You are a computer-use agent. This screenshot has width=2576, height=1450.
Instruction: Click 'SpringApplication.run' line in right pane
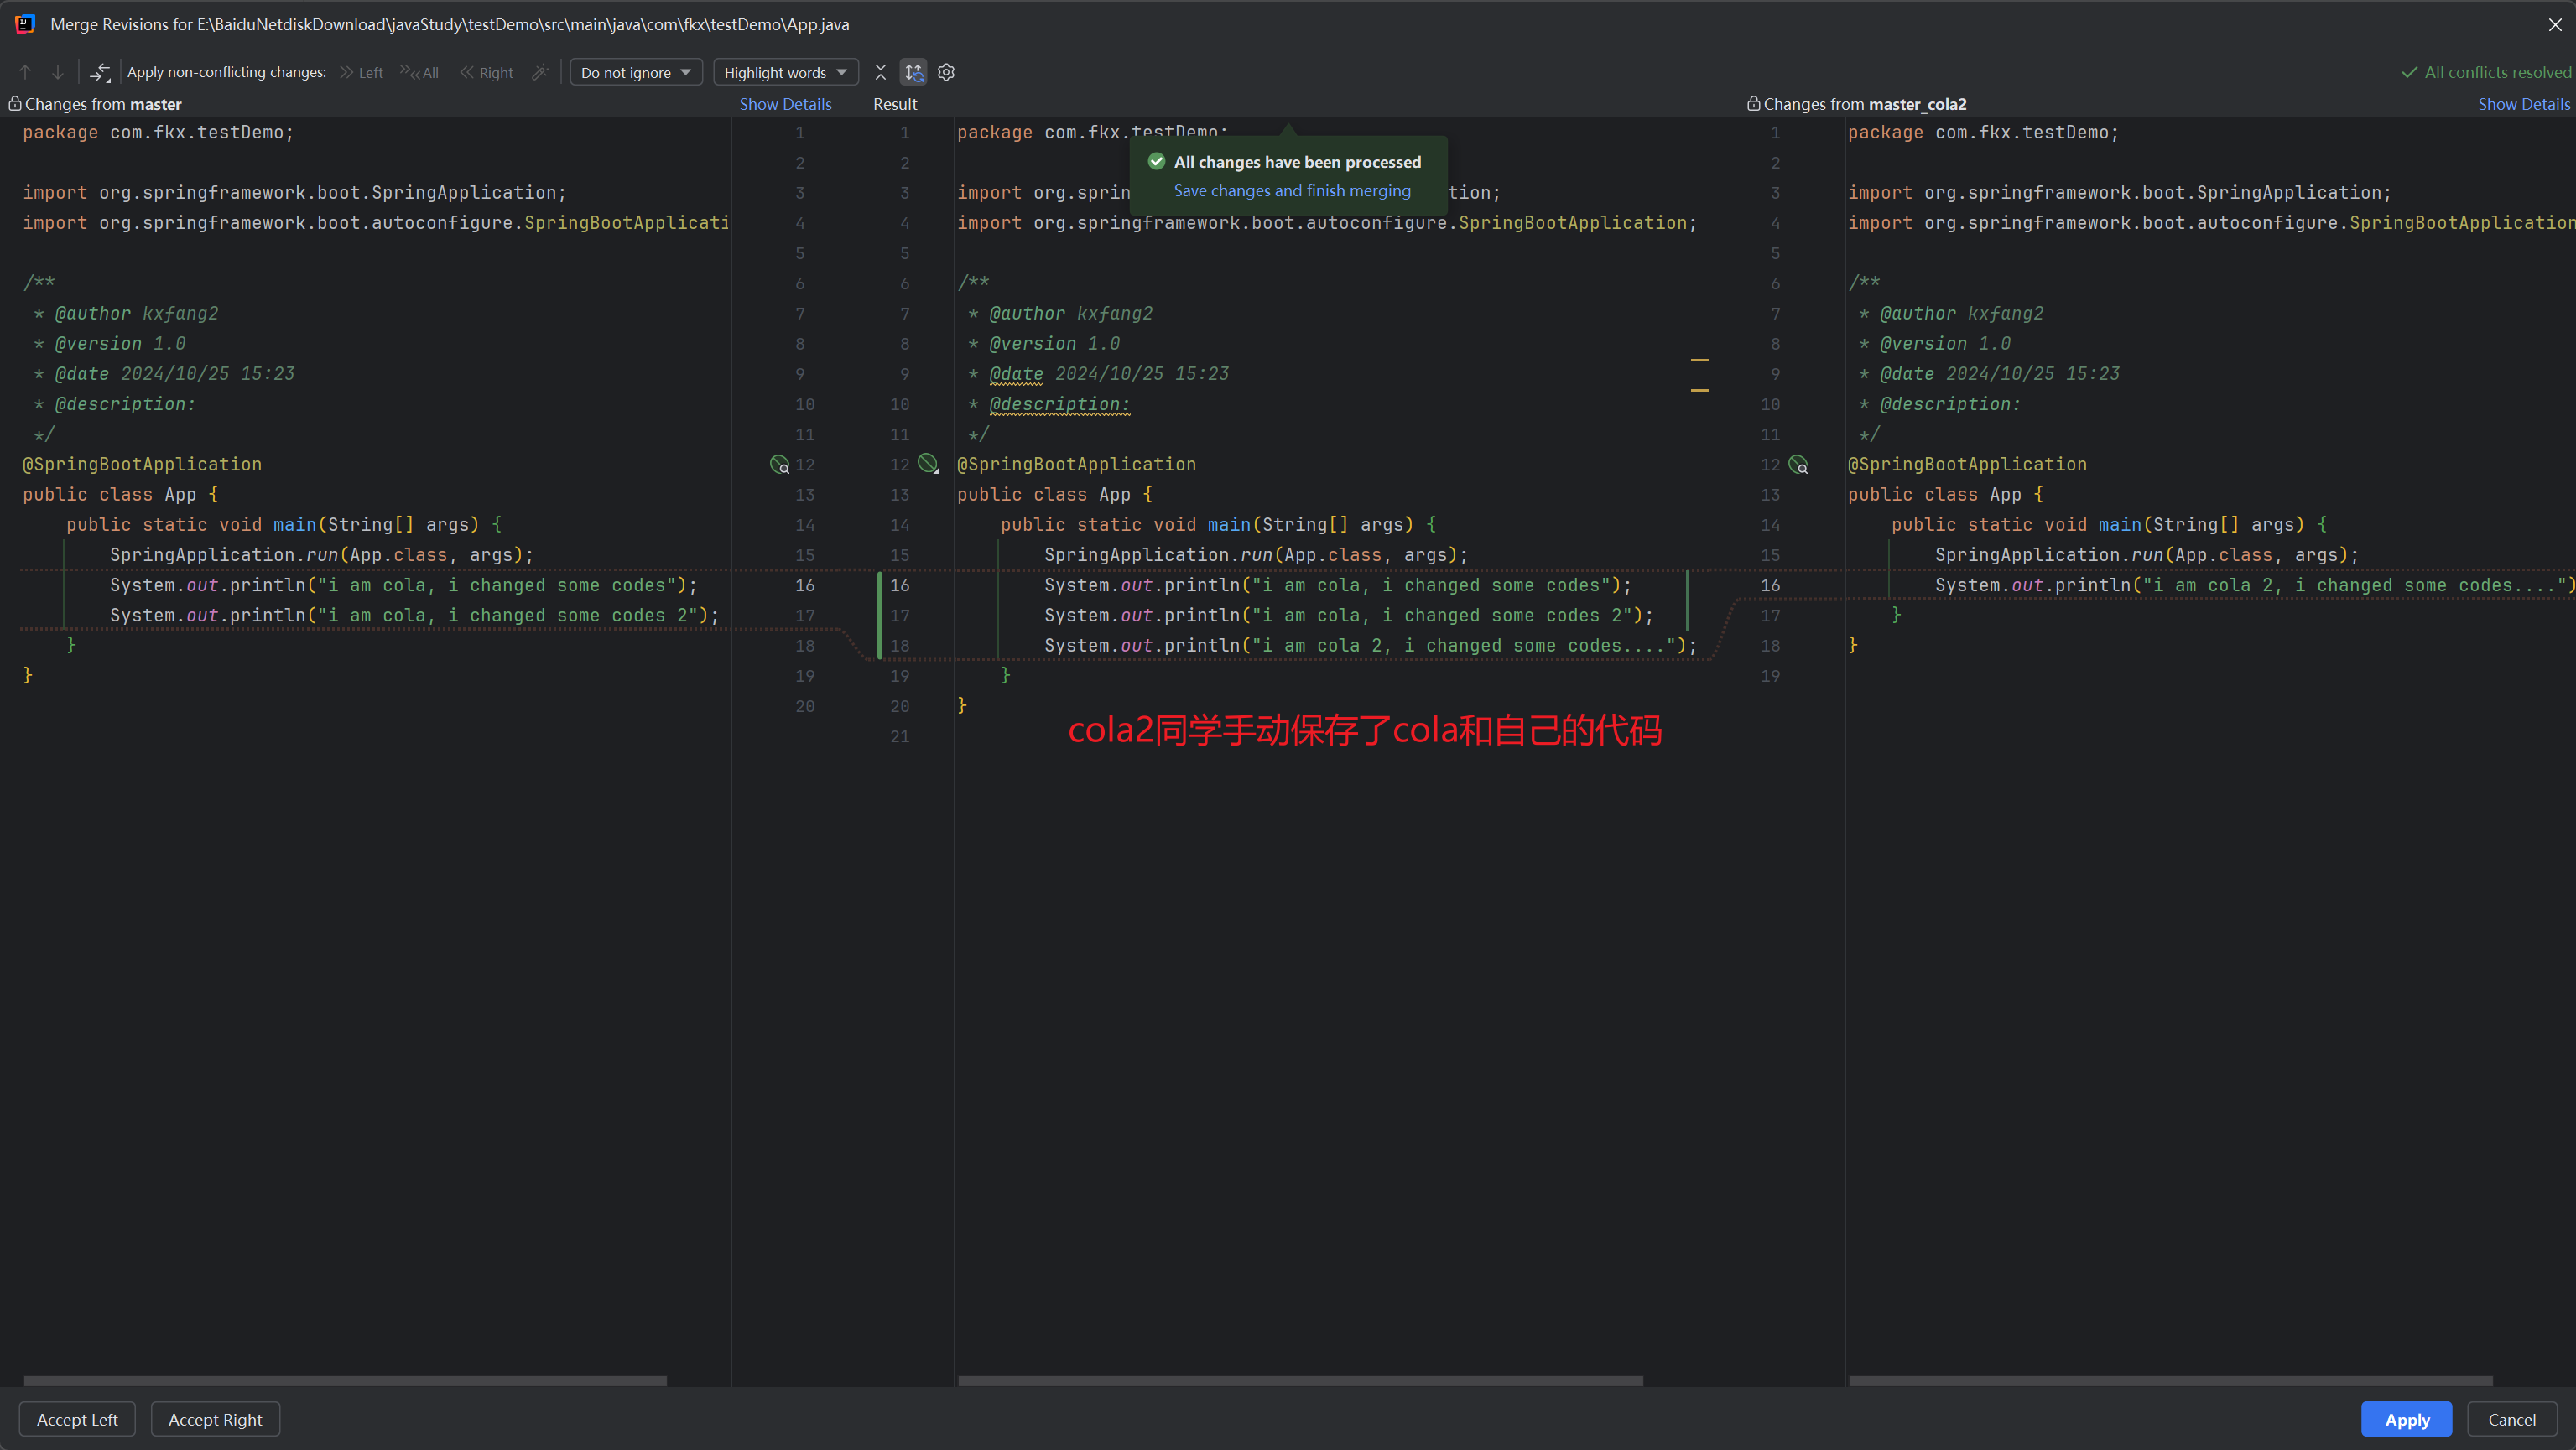2146,554
